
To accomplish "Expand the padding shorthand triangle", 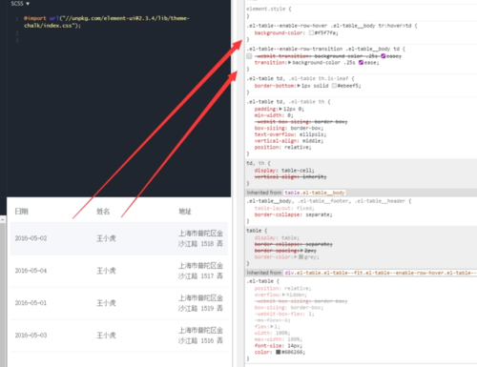I will coord(280,109).
